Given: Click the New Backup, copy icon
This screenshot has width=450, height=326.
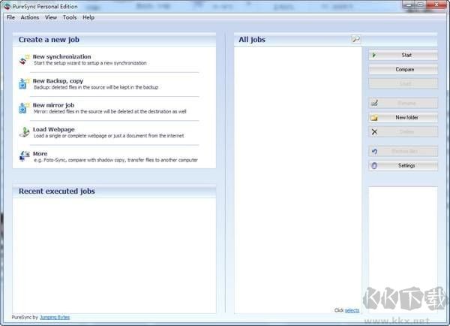Looking at the screenshot, I should pyautogui.click(x=25, y=84).
